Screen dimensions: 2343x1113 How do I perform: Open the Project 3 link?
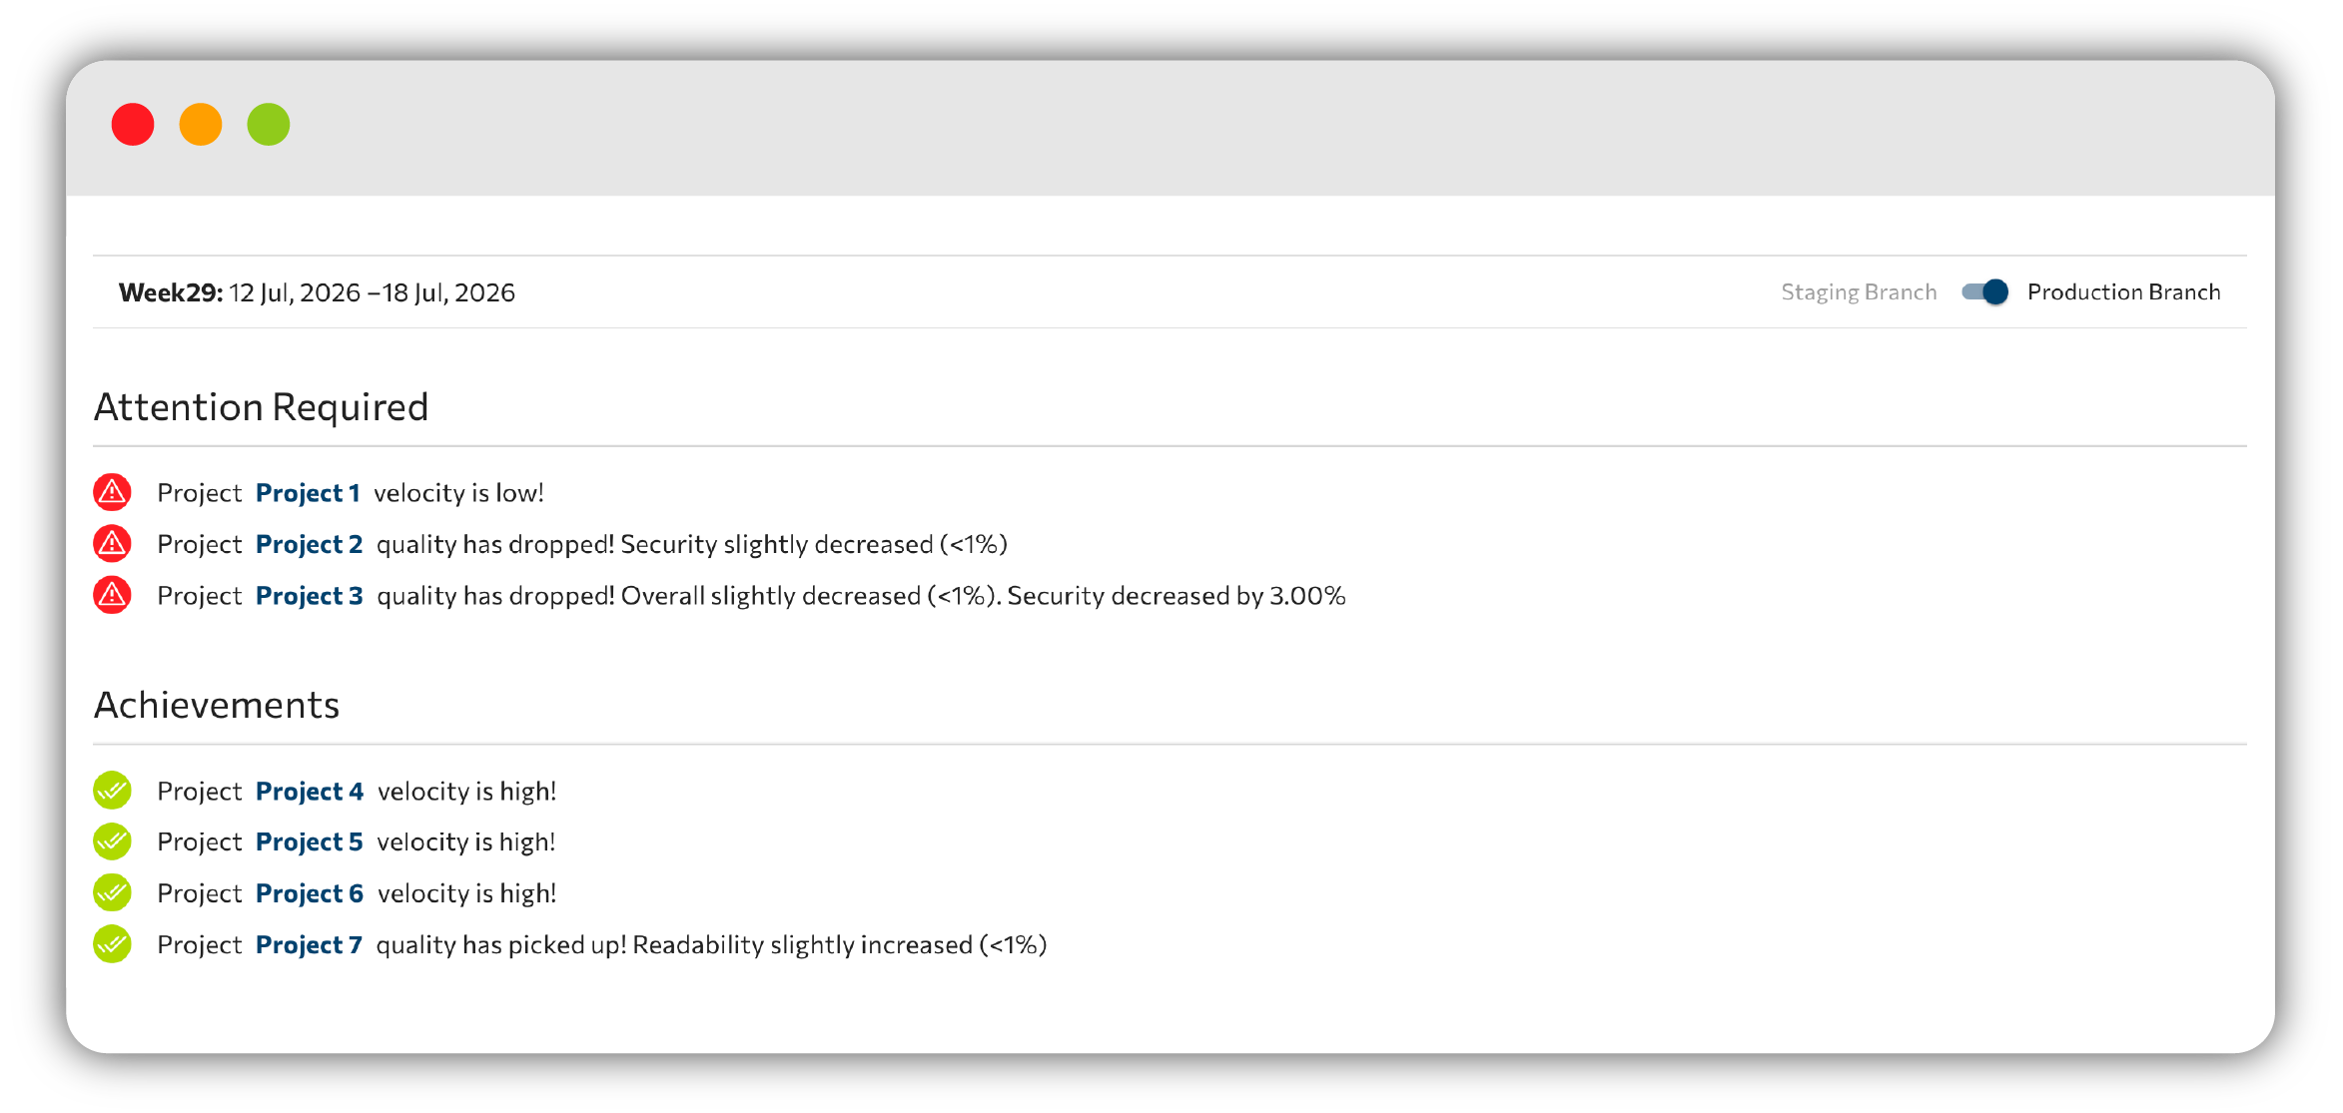(x=309, y=596)
